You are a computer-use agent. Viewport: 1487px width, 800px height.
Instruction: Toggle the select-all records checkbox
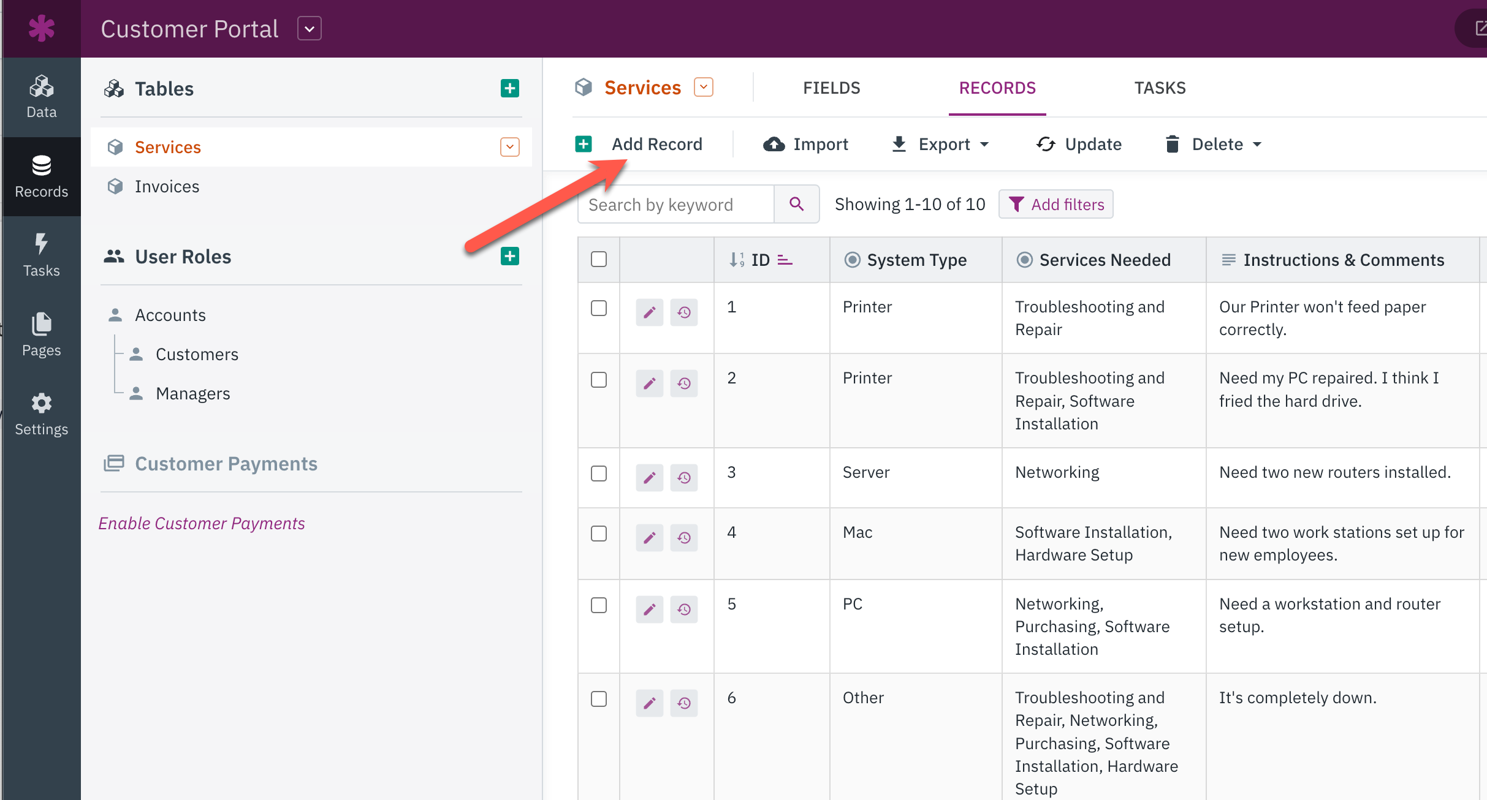tap(599, 259)
